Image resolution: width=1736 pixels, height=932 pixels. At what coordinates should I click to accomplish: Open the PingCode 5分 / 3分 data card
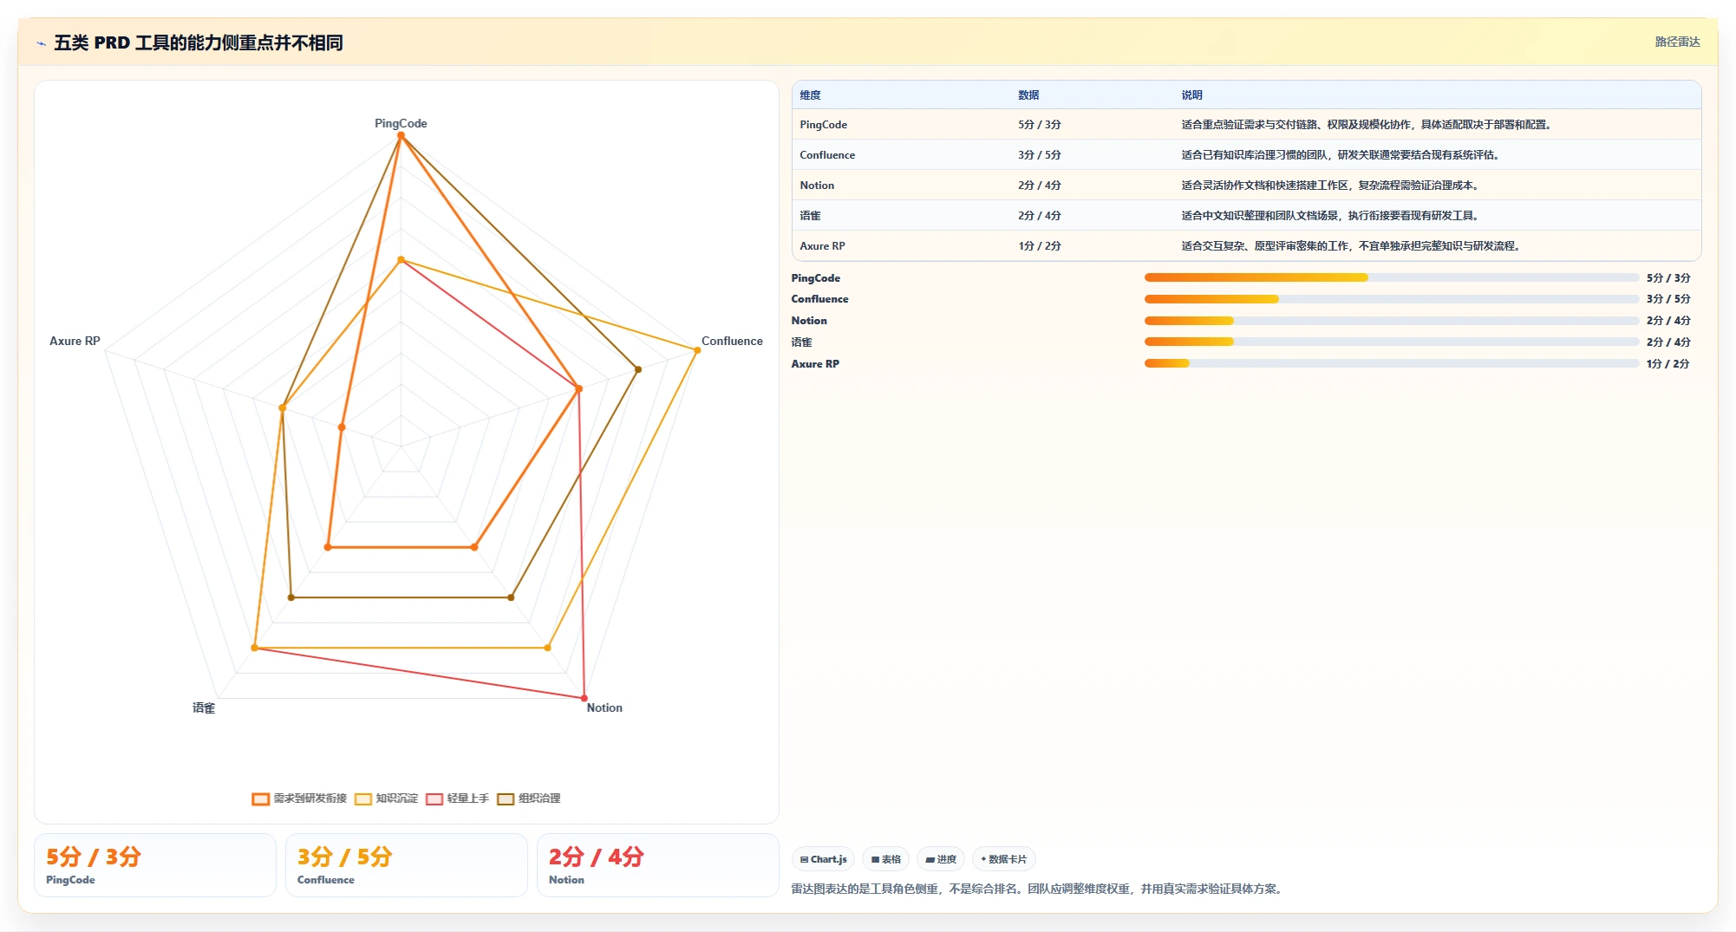[155, 865]
